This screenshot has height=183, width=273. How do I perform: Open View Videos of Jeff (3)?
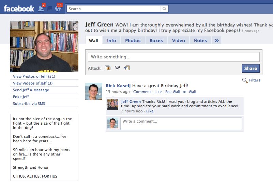tap(33, 83)
